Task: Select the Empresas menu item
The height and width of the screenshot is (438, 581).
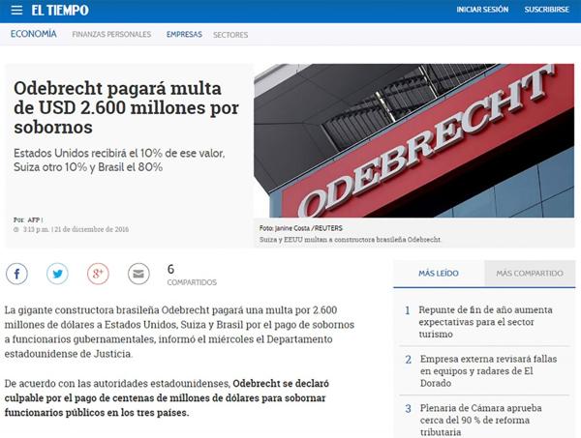Action: (184, 35)
